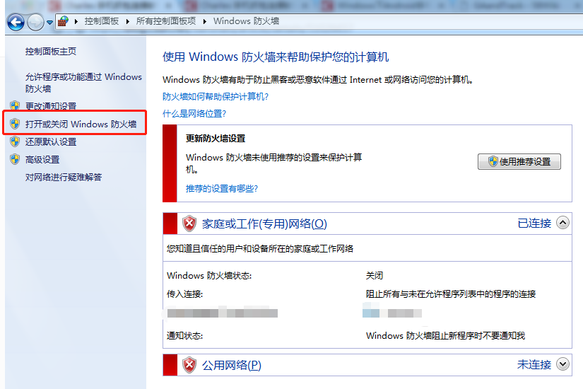Select 所有控制面板项 in the breadcrumb
The image size is (583, 389).
pos(166,21)
